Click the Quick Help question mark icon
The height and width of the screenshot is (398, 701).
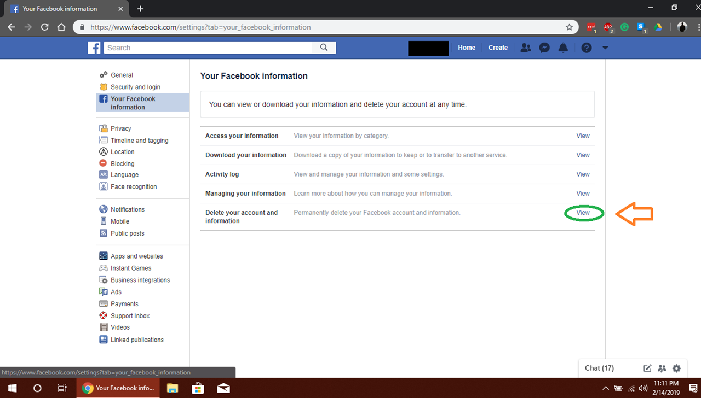click(x=587, y=48)
